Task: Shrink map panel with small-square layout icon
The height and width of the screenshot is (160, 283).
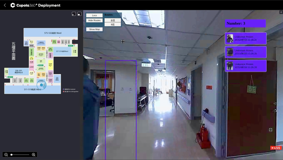Action: point(74,14)
